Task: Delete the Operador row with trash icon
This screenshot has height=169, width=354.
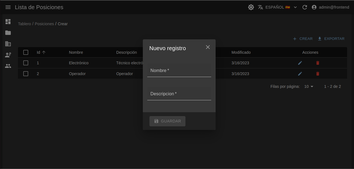Action: 317,74
